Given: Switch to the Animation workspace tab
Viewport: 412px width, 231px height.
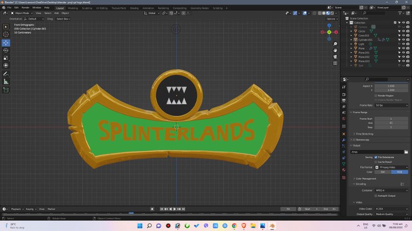Looking at the screenshot, I should tap(148, 8).
